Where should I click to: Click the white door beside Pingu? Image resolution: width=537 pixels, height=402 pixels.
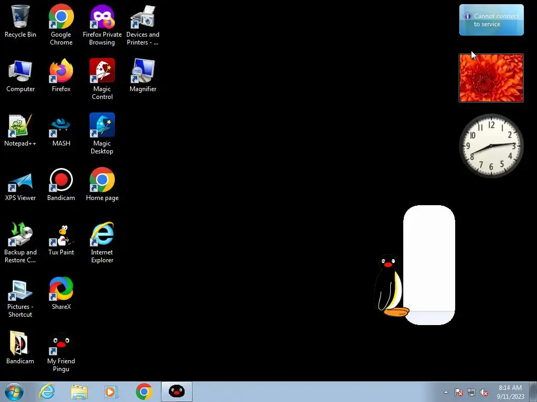(429, 265)
